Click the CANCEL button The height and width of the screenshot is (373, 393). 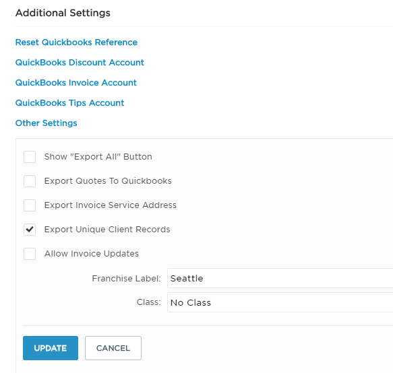coord(113,348)
